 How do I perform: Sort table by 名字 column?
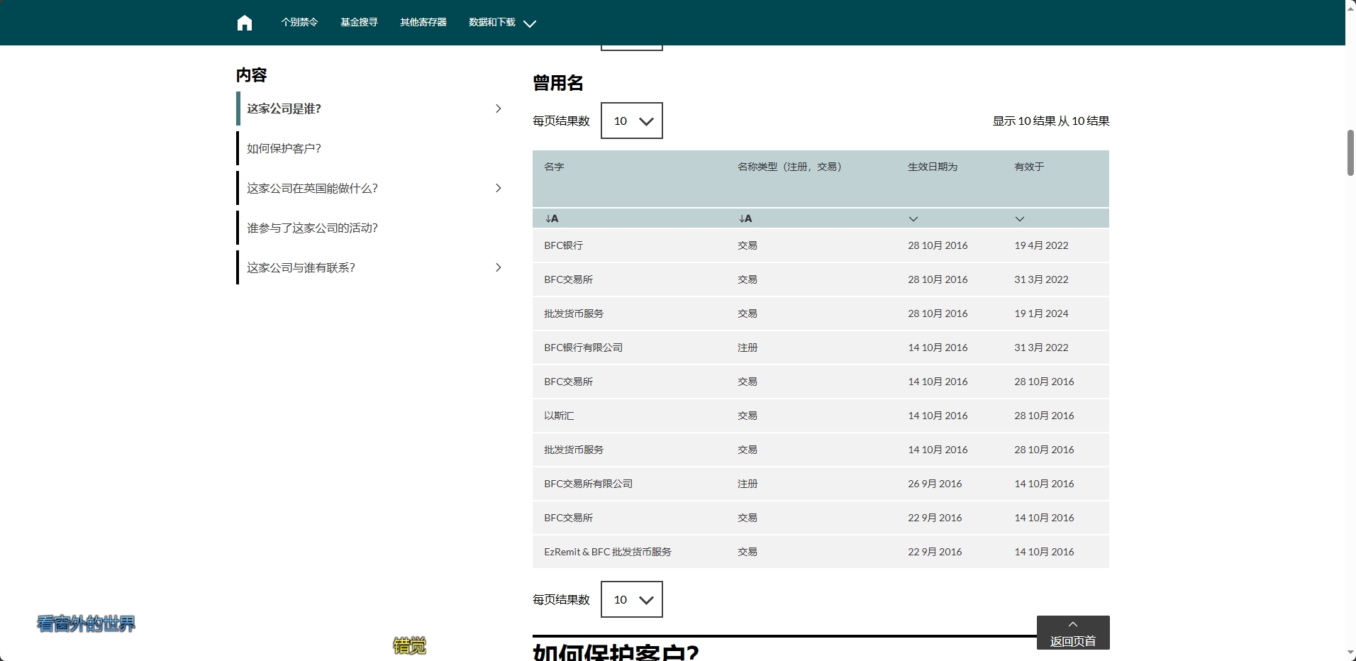tap(552, 218)
